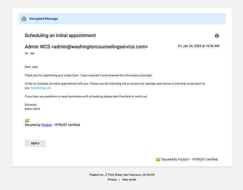Open the Help center link
Screen dimensions: 243x190
pyautogui.click(x=129, y=179)
